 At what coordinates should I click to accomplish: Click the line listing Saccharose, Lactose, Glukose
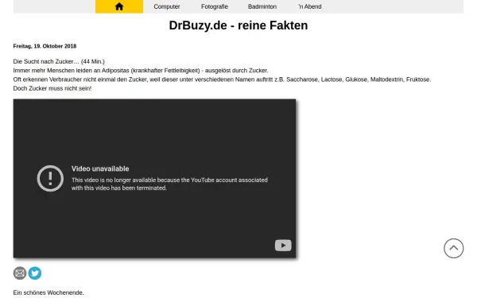(222, 79)
